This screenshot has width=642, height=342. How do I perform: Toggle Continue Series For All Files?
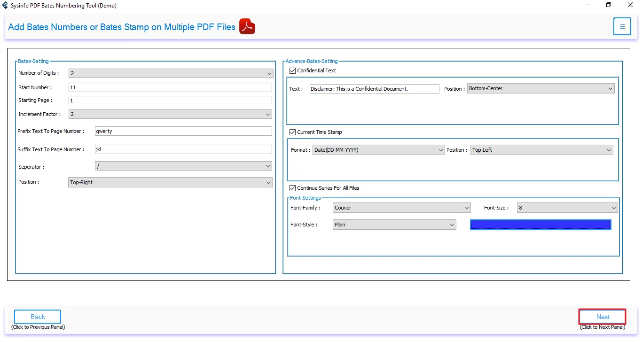293,188
